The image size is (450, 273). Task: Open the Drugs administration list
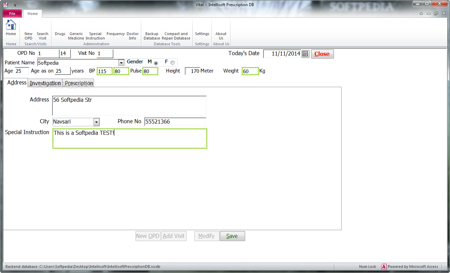(x=60, y=34)
